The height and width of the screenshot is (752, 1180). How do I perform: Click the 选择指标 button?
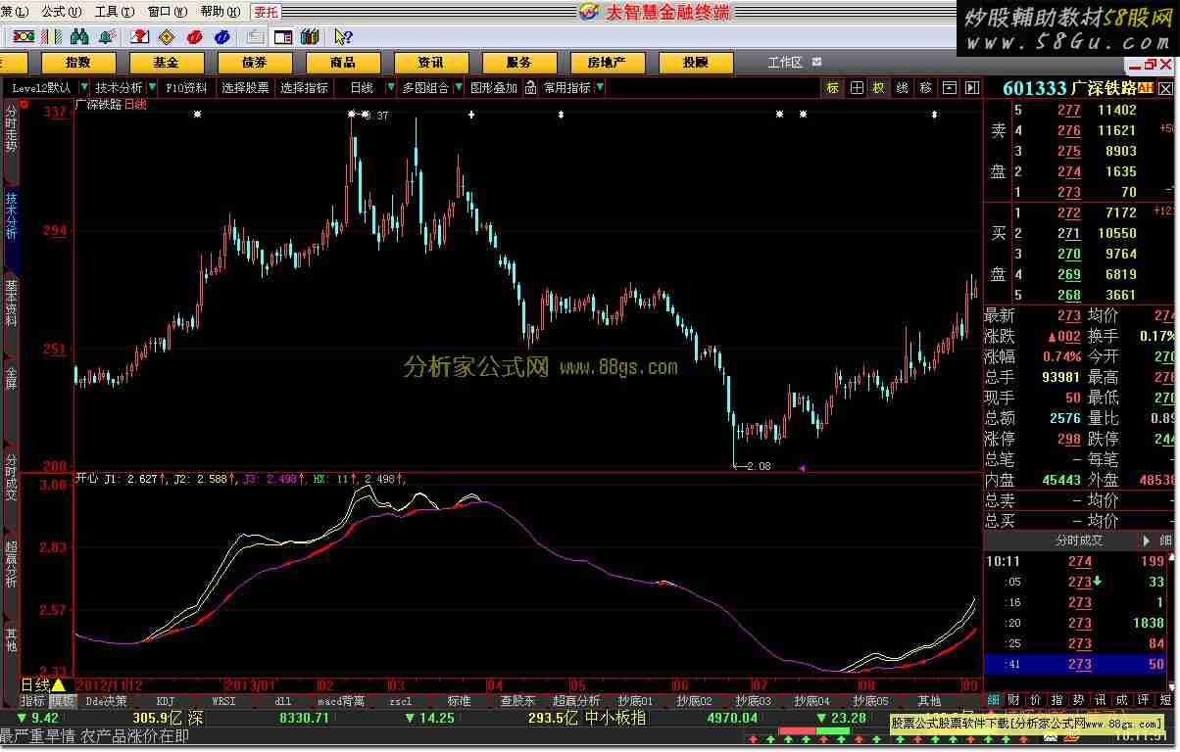pyautogui.click(x=304, y=87)
